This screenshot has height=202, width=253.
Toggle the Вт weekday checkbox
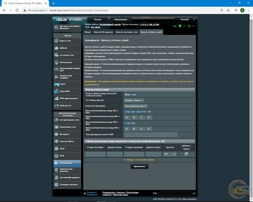coord(131,112)
